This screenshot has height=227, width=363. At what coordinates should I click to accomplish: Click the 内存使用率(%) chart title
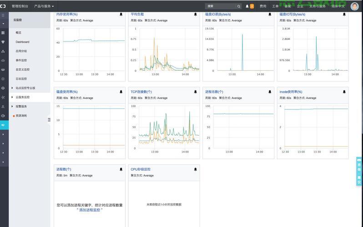coord(67,15)
